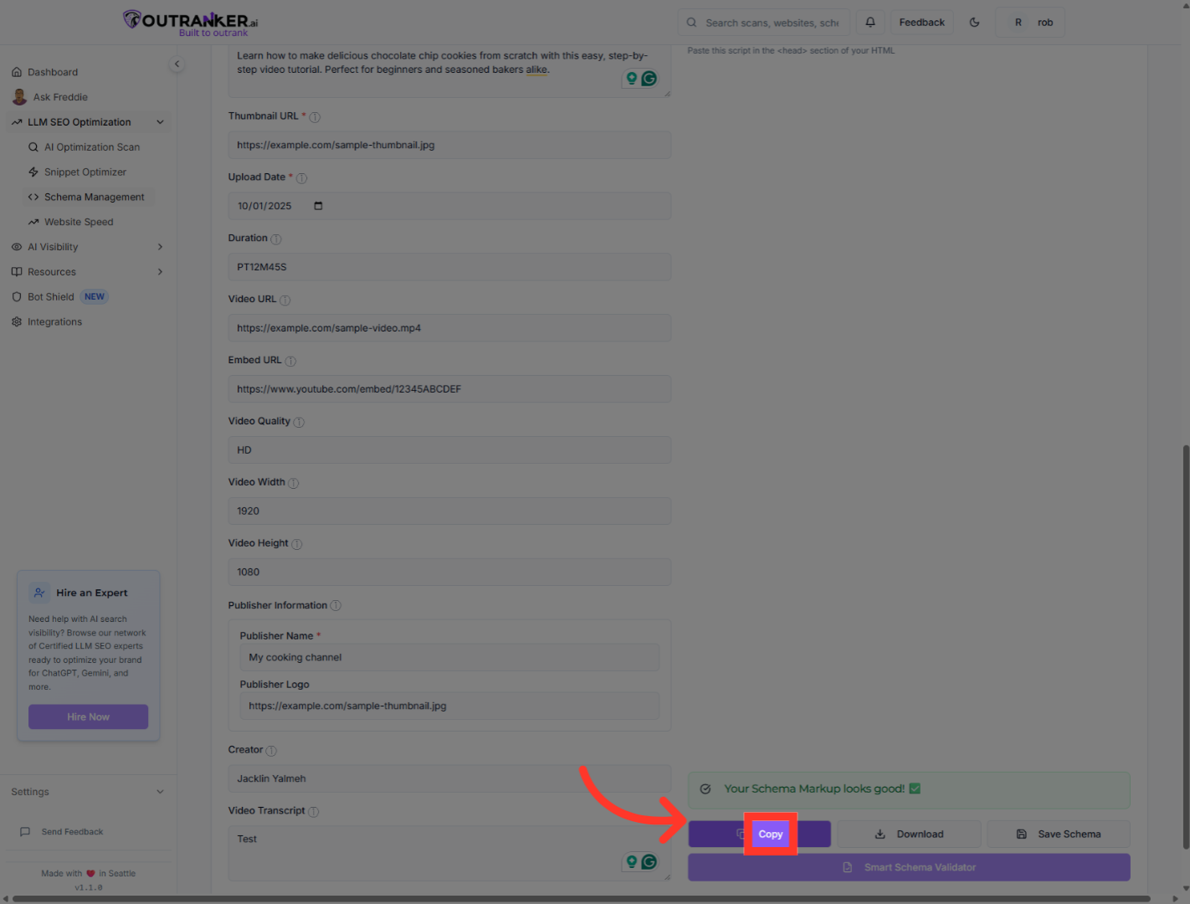Click the Outranker.ai logo

[x=191, y=23]
